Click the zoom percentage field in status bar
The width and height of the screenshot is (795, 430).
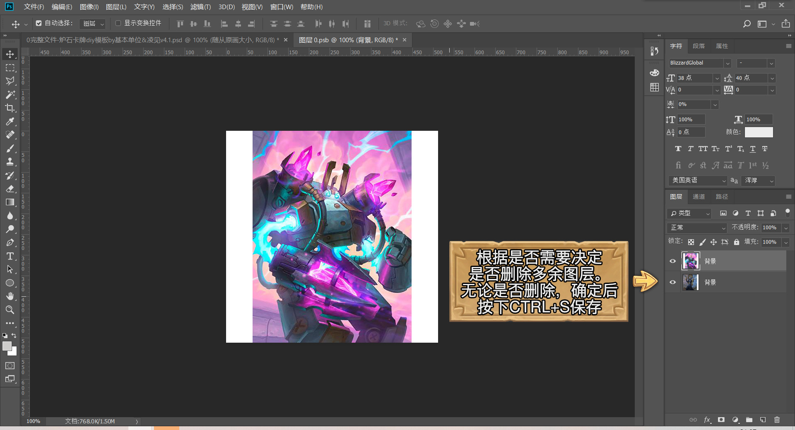(x=33, y=421)
